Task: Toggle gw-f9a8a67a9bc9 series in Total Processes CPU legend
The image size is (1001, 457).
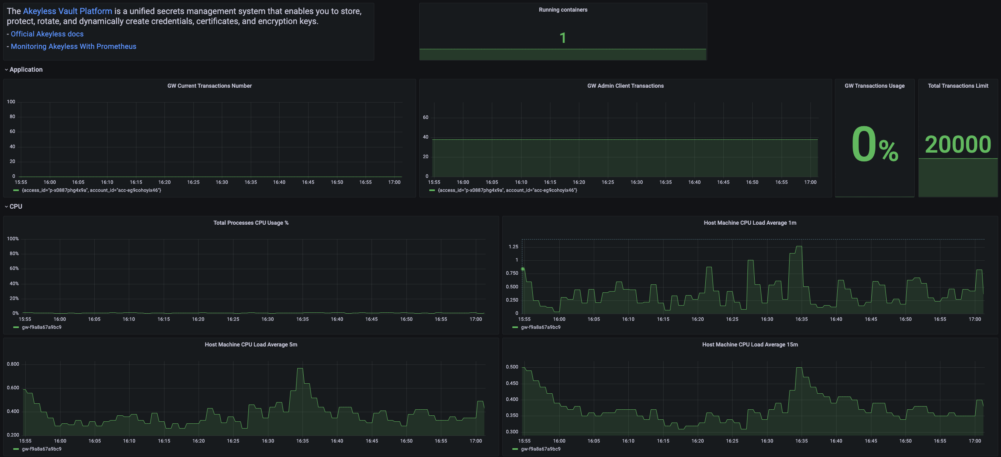Action: (x=41, y=328)
